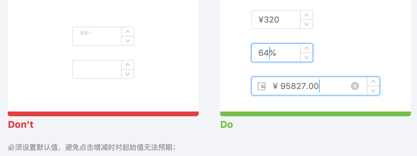This screenshot has width=417, height=156.
Task: Focus the 请输入 placeholder input field
Action: [x=97, y=36]
